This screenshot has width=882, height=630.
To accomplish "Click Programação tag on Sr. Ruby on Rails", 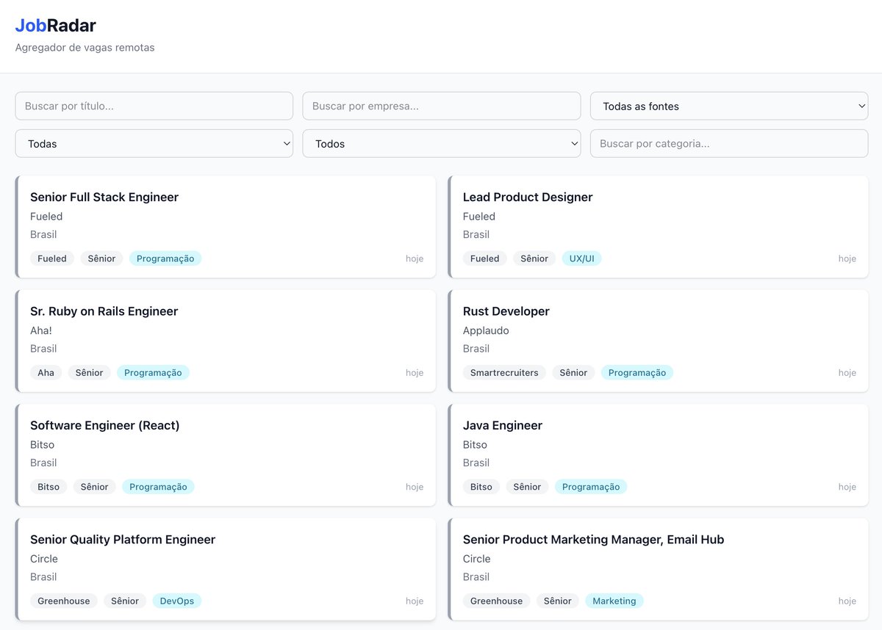I will pos(153,372).
